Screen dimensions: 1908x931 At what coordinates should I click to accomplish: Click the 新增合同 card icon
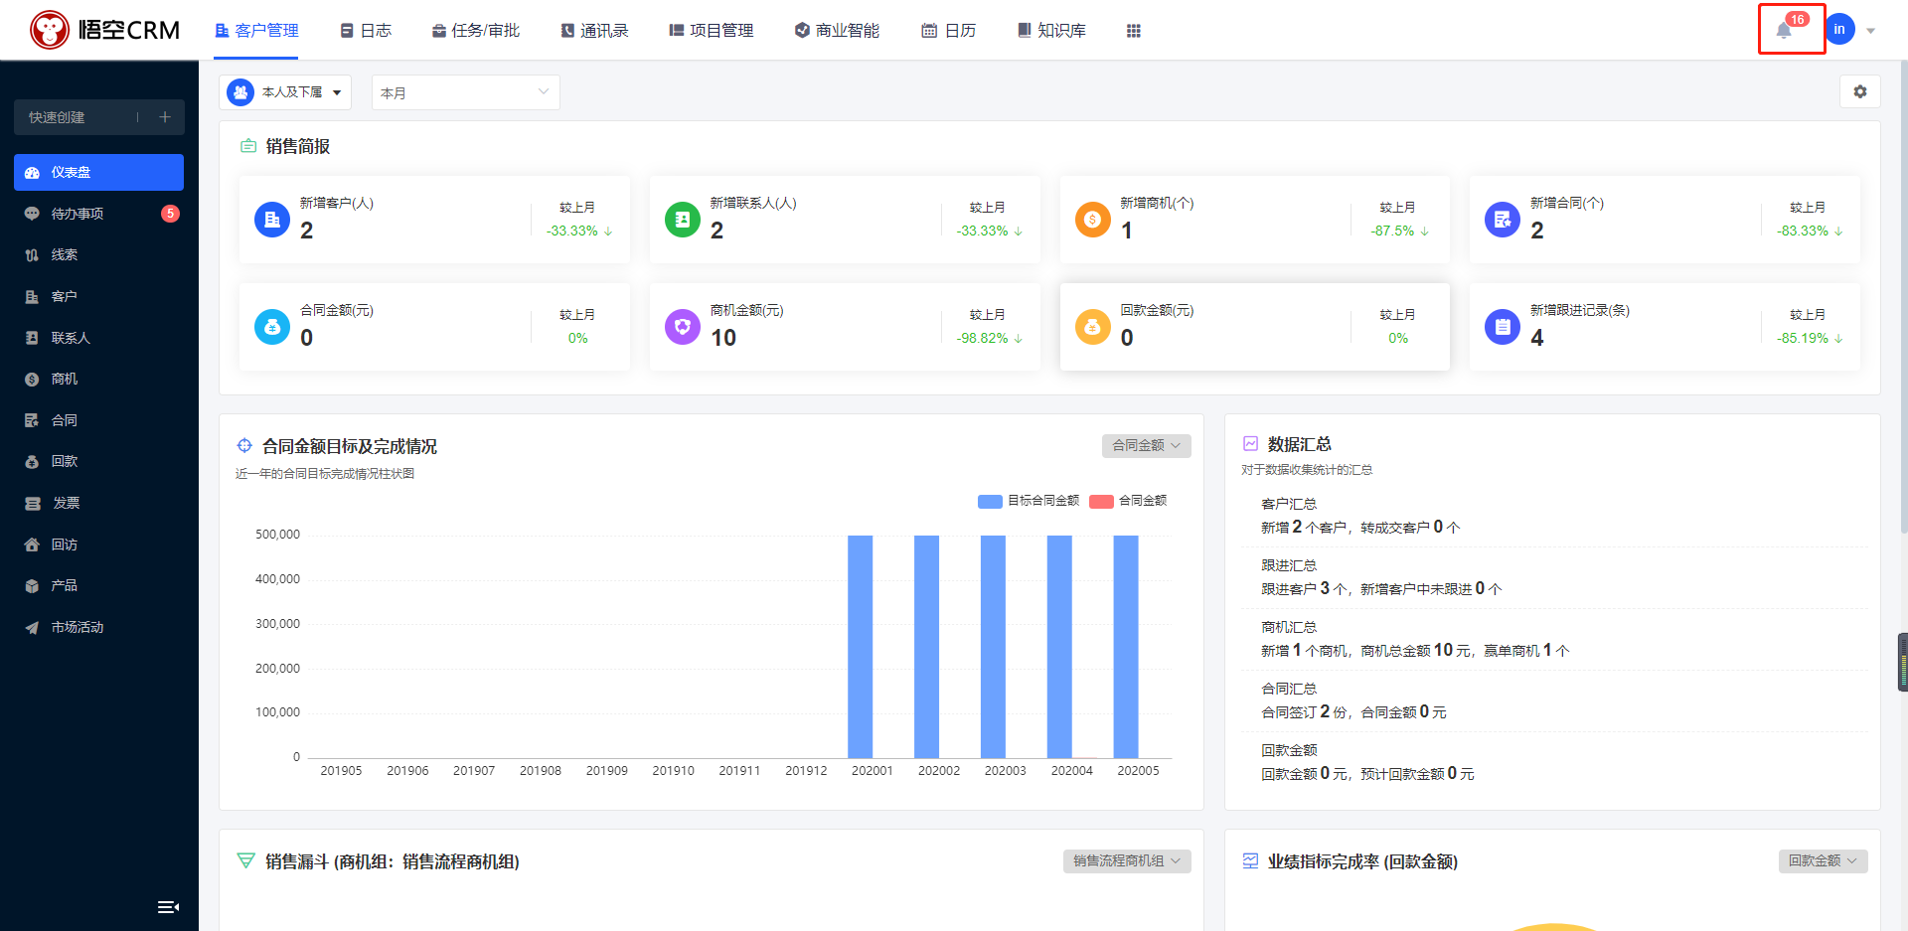(1503, 220)
